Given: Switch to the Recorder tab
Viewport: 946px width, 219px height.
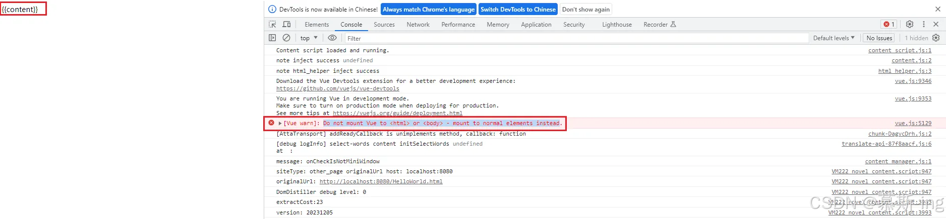Looking at the screenshot, I should coord(660,24).
